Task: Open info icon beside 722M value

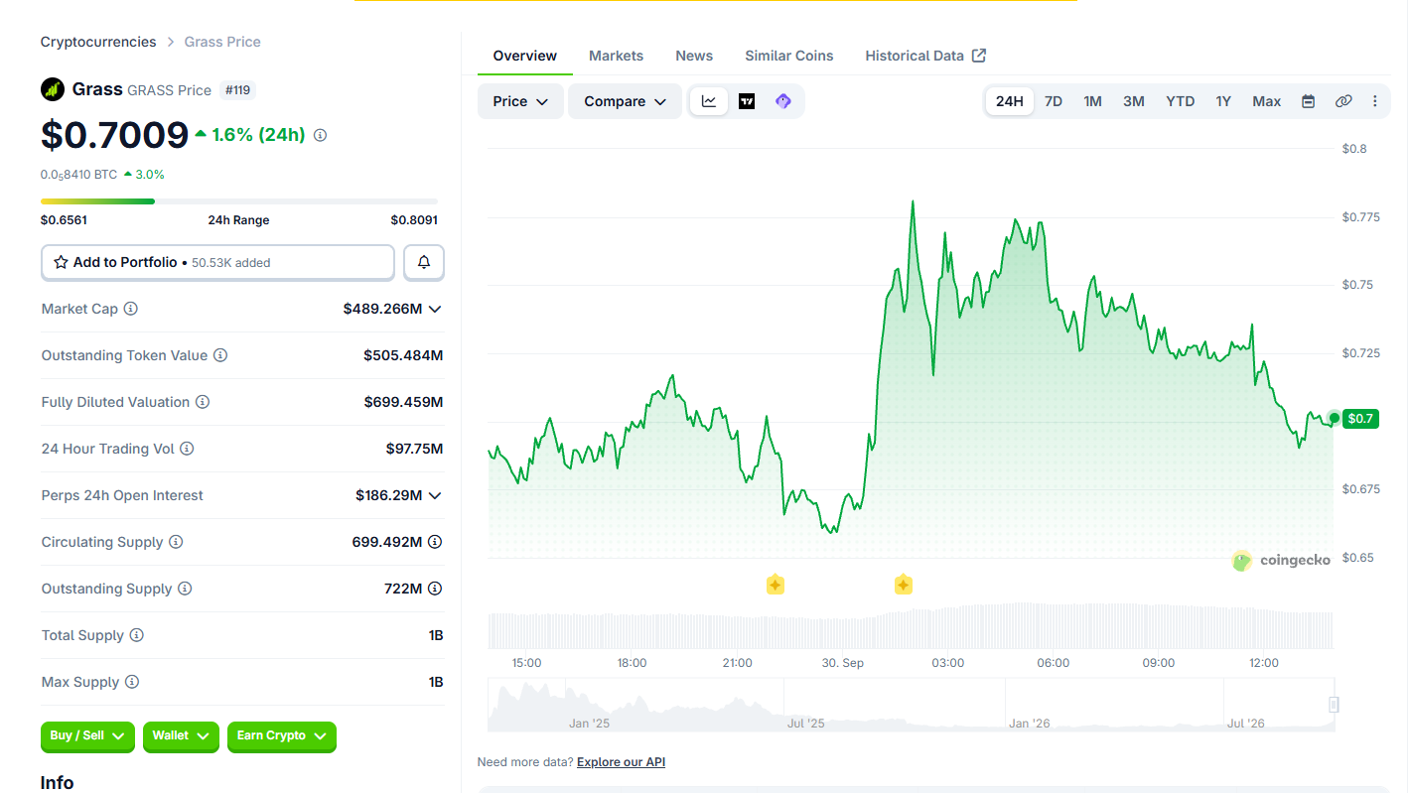Action: [x=435, y=589]
